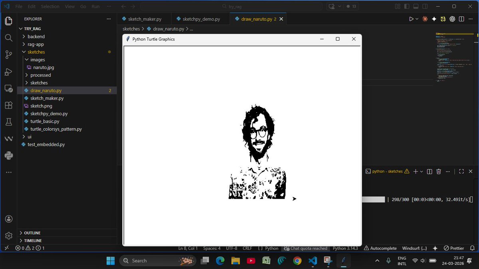The image size is (479, 269).
Task: Click Python 3.14.3 interpreter in status bar
Action: (x=345, y=248)
